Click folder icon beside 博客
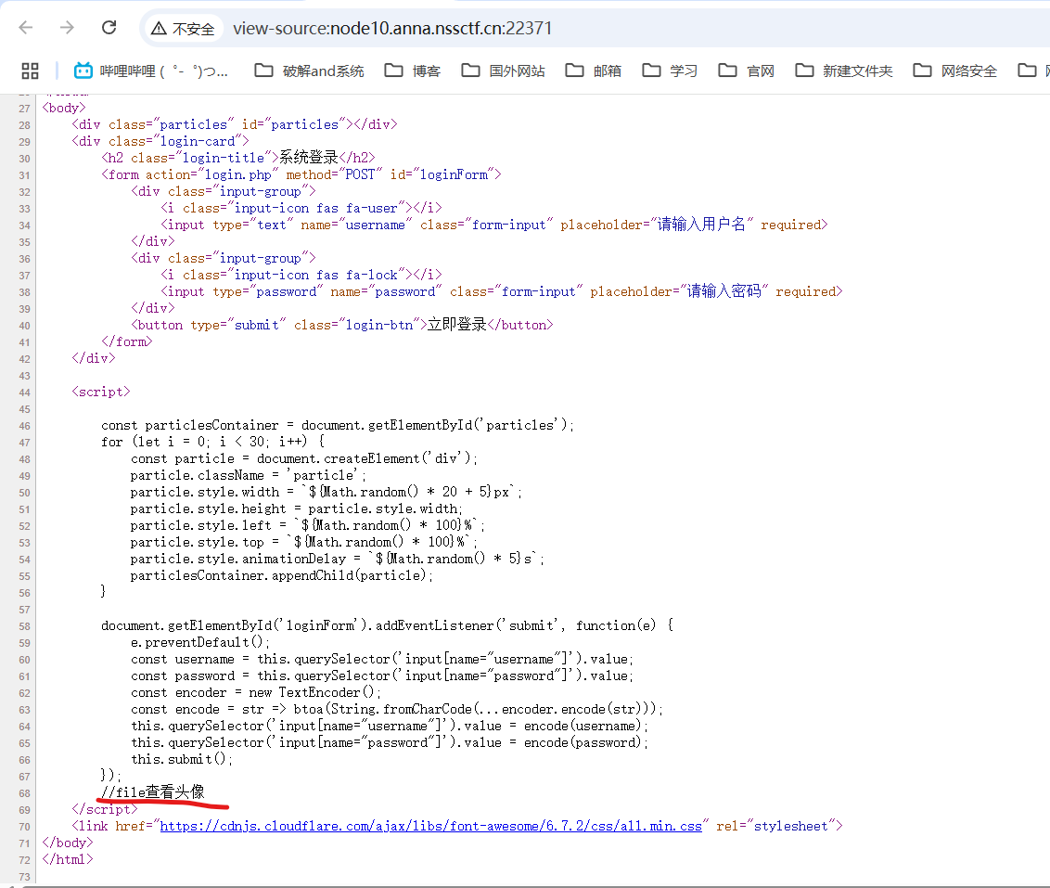The height and width of the screenshot is (888, 1050). pyautogui.click(x=393, y=71)
